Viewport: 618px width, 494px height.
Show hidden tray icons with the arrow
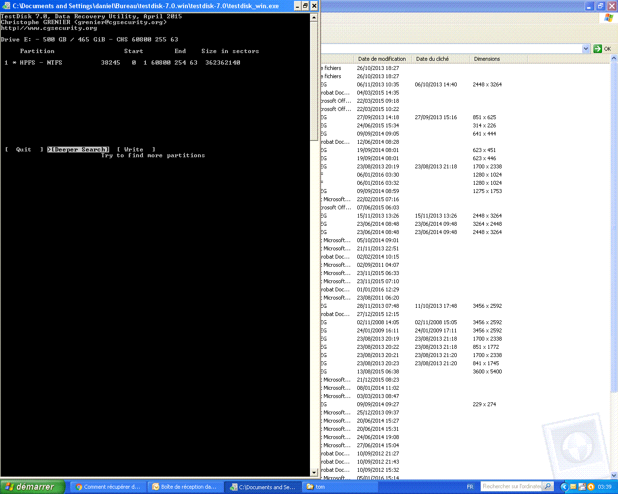(564, 487)
